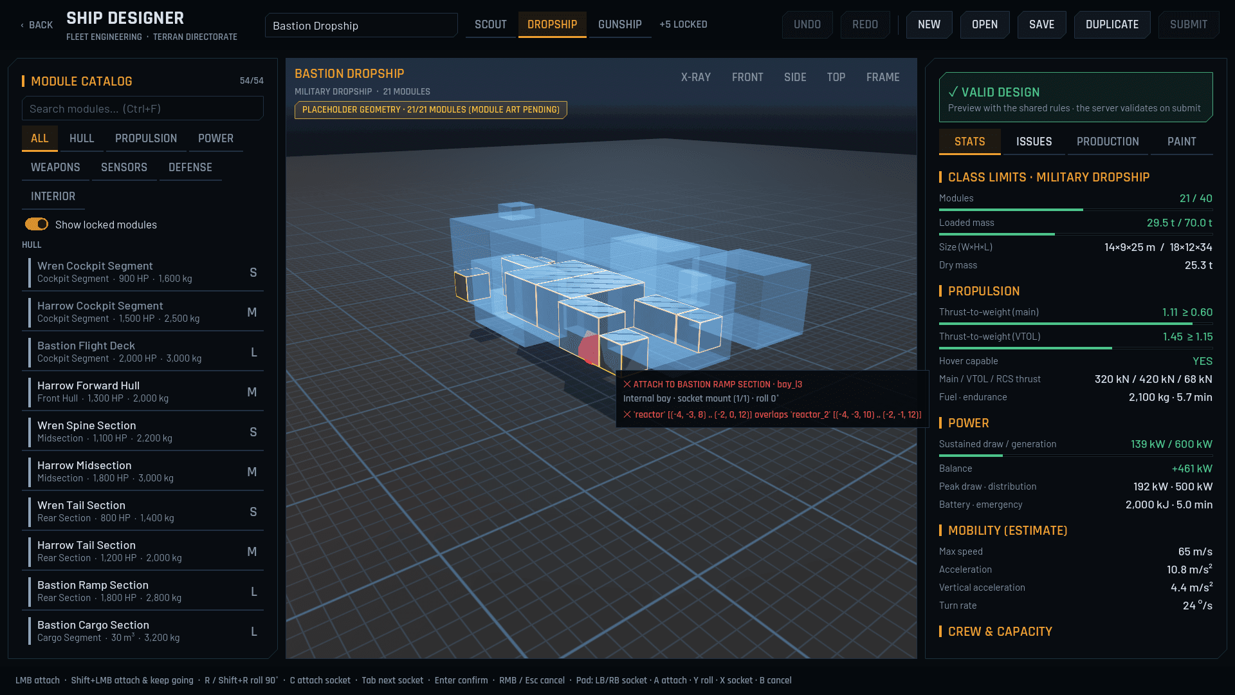Open the Gunship class tab

pyautogui.click(x=620, y=24)
